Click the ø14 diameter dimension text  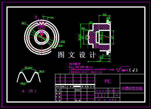pyautogui.click(x=60, y=46)
